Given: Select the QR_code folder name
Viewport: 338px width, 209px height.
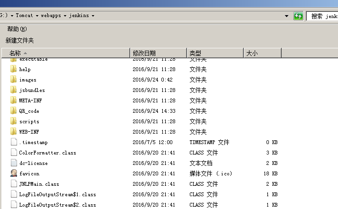Looking at the screenshot, I should click(29, 111).
